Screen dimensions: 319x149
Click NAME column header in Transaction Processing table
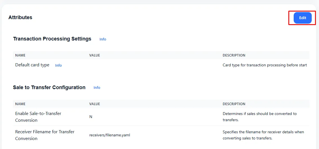tap(20, 55)
